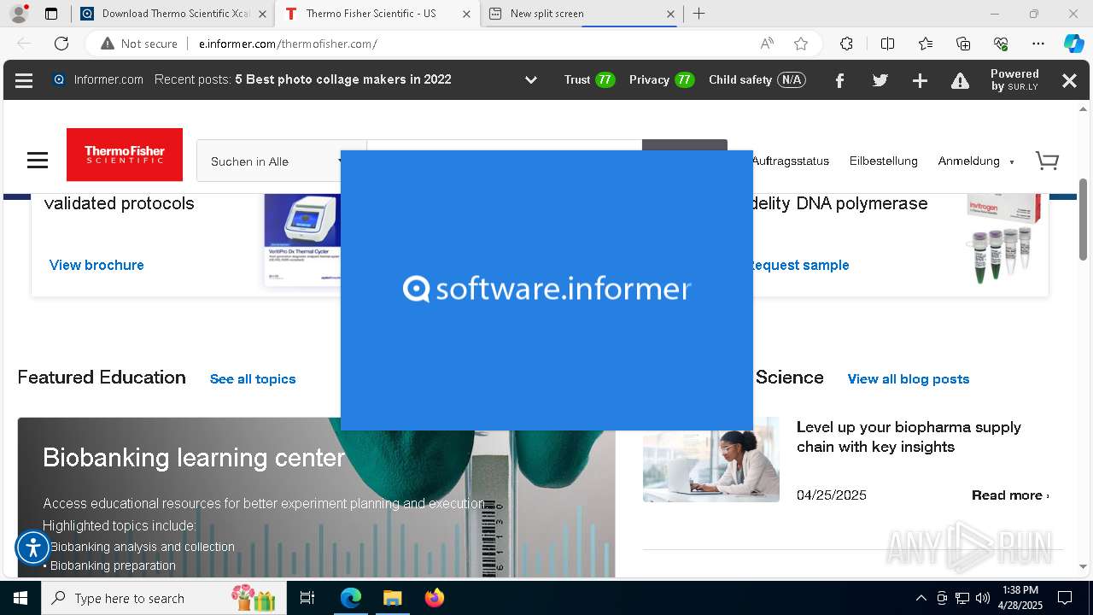Open the Thermo Fisher site hamburger menu
The width and height of the screenshot is (1093, 615).
[38, 161]
